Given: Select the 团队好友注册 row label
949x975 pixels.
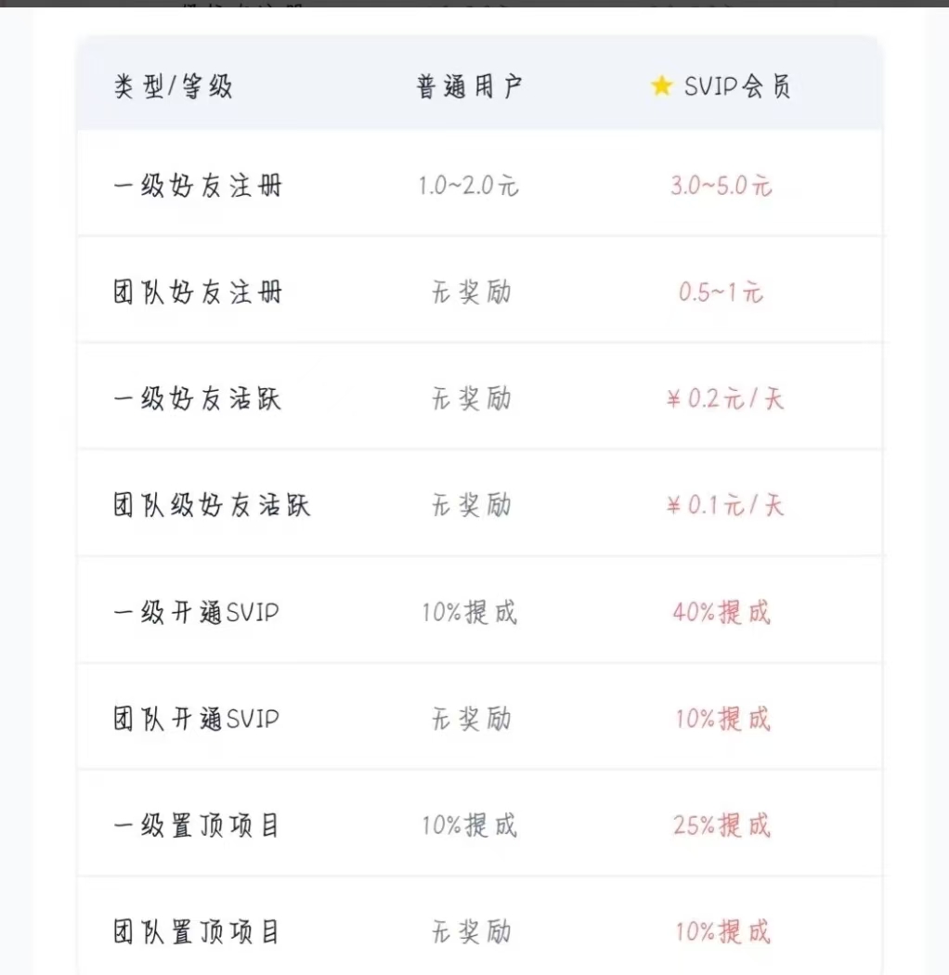Looking at the screenshot, I should click(197, 292).
